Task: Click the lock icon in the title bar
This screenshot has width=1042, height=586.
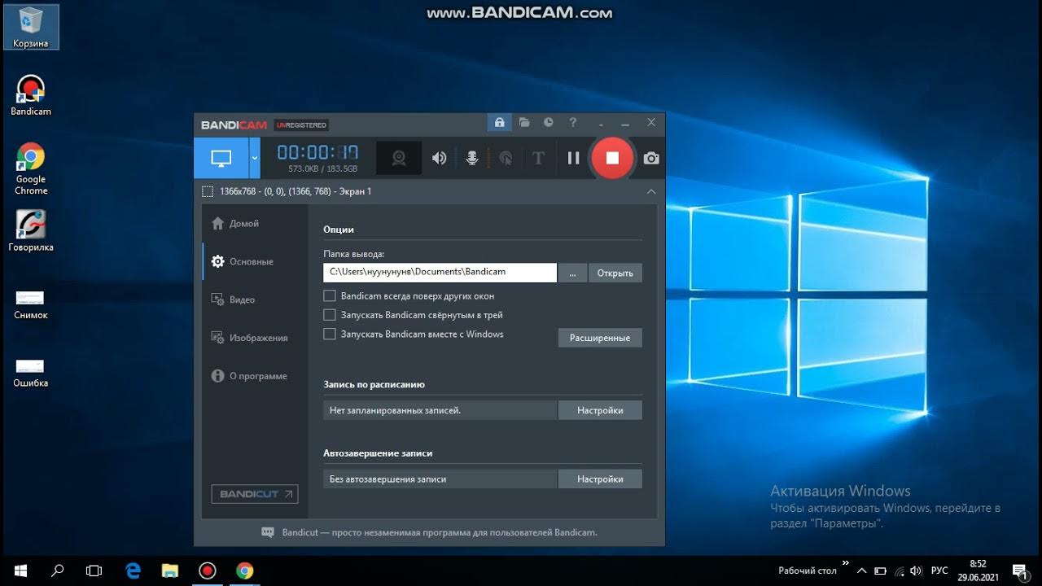Action: click(x=499, y=123)
